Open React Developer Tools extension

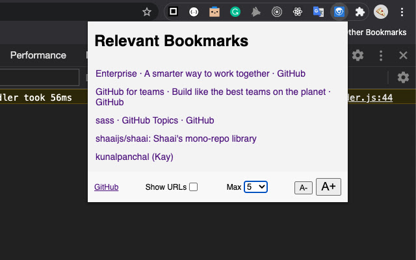298,12
